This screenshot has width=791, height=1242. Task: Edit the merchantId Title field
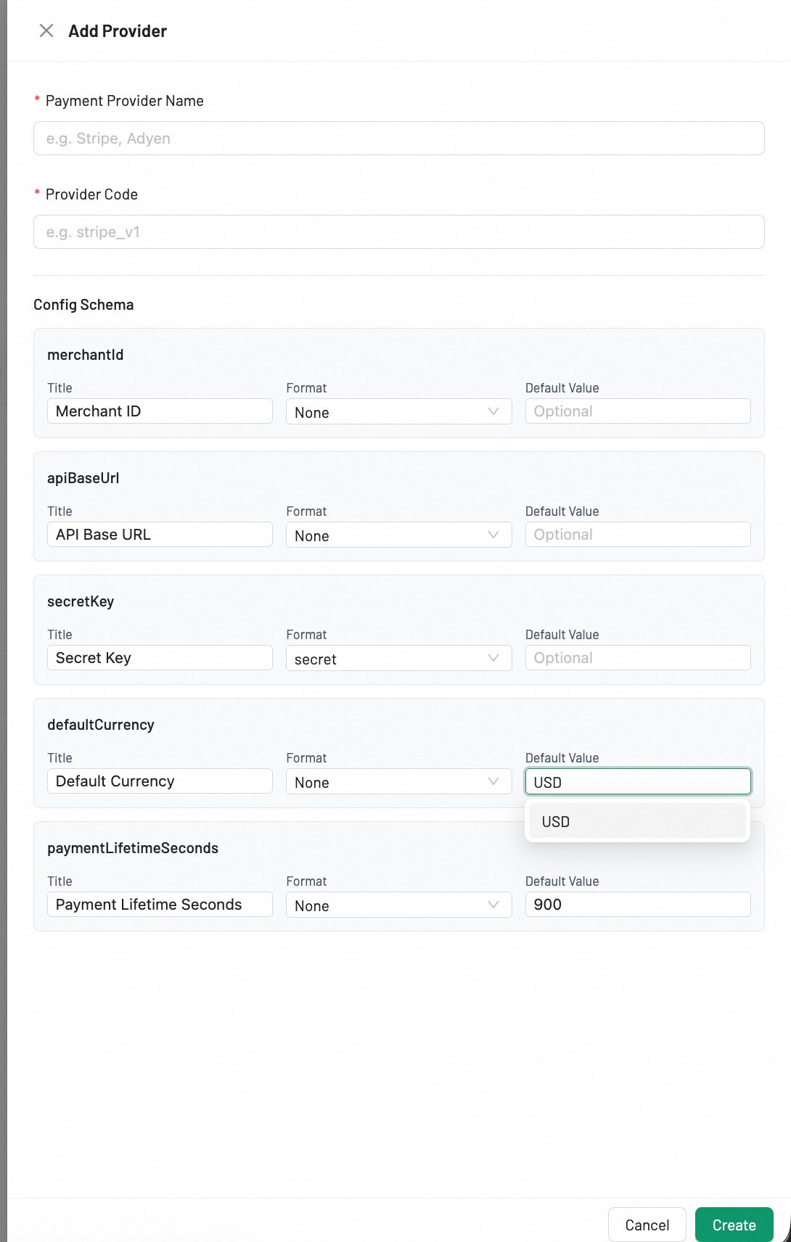pyautogui.click(x=160, y=411)
